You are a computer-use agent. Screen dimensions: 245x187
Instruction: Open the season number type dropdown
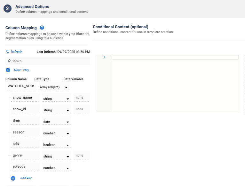click(x=56, y=132)
